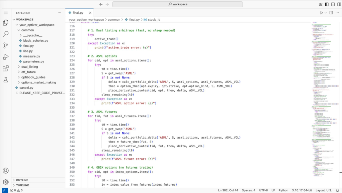342x193 pixels.
Task: Open the remote window indicator
Action: (4, 190)
